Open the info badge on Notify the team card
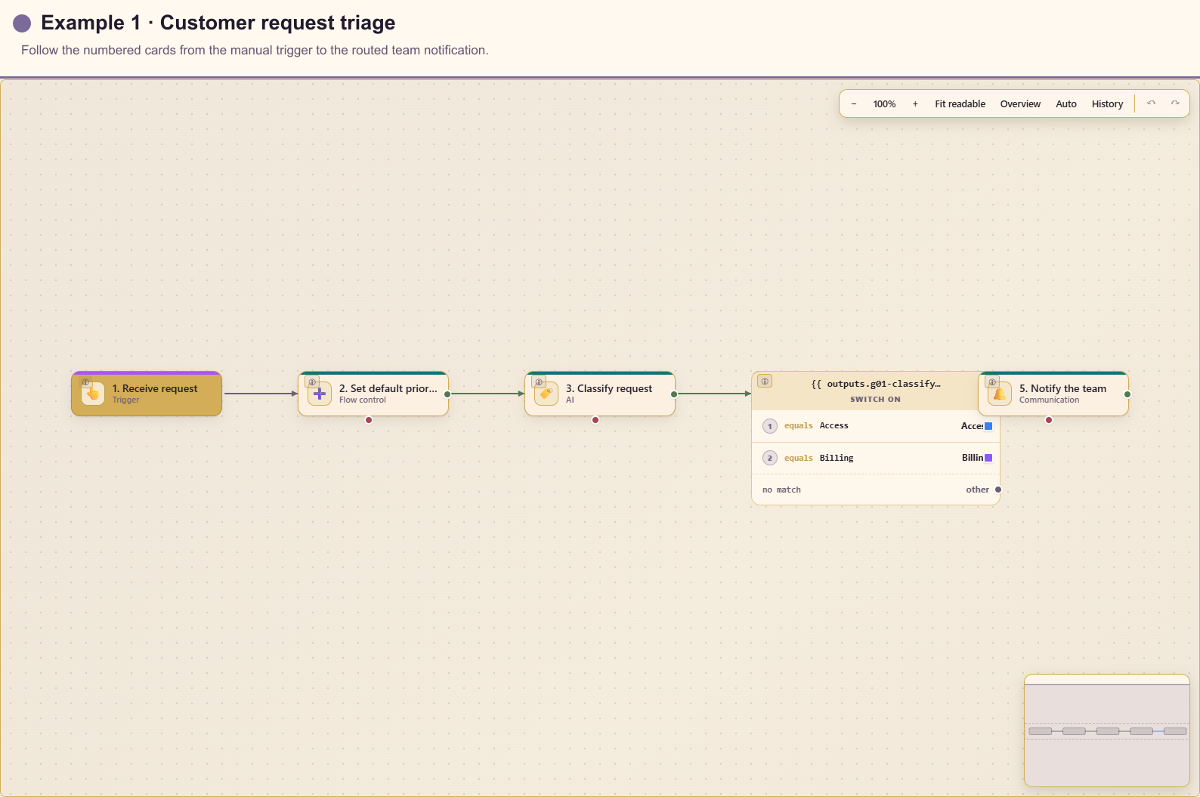Viewport: 1200px width, 797px height. 992,382
